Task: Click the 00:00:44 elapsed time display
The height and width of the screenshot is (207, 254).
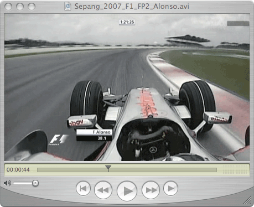Action: (18, 169)
